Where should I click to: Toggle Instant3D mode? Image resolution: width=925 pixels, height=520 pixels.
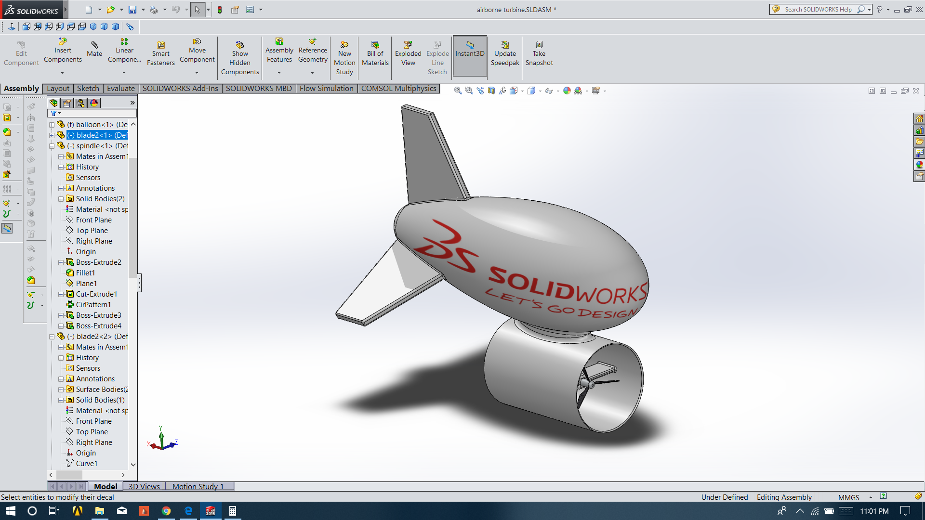pos(470,55)
